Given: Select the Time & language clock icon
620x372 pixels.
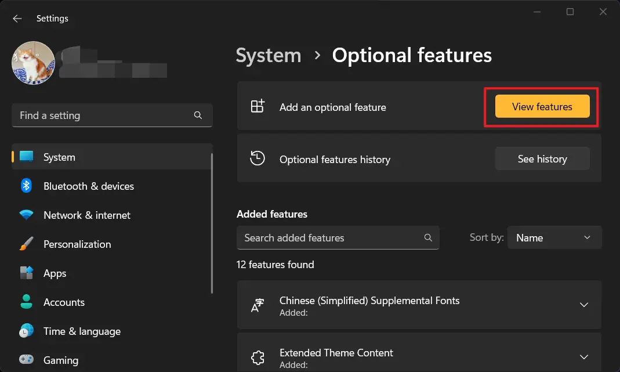Looking at the screenshot, I should point(27,331).
